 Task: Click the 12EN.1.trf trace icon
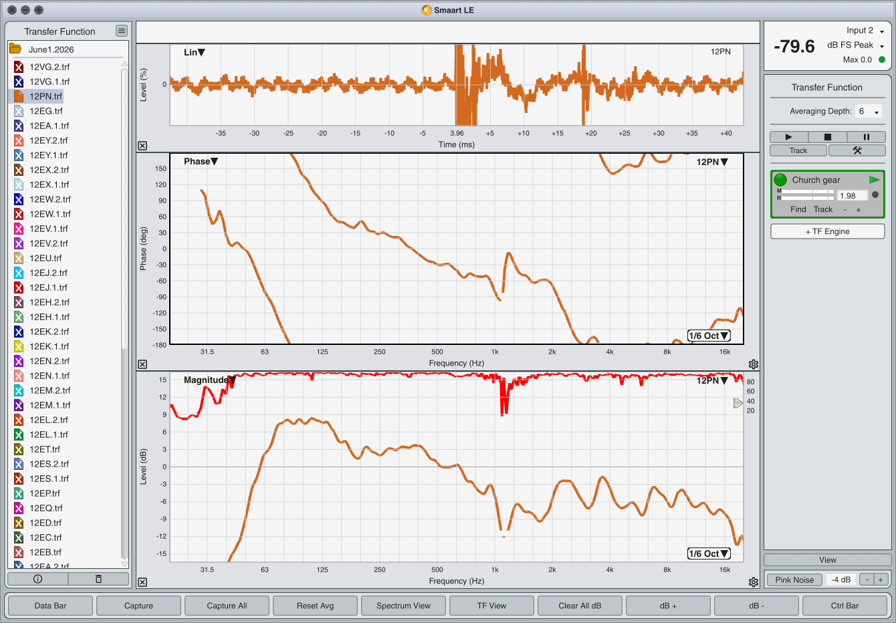(x=19, y=376)
